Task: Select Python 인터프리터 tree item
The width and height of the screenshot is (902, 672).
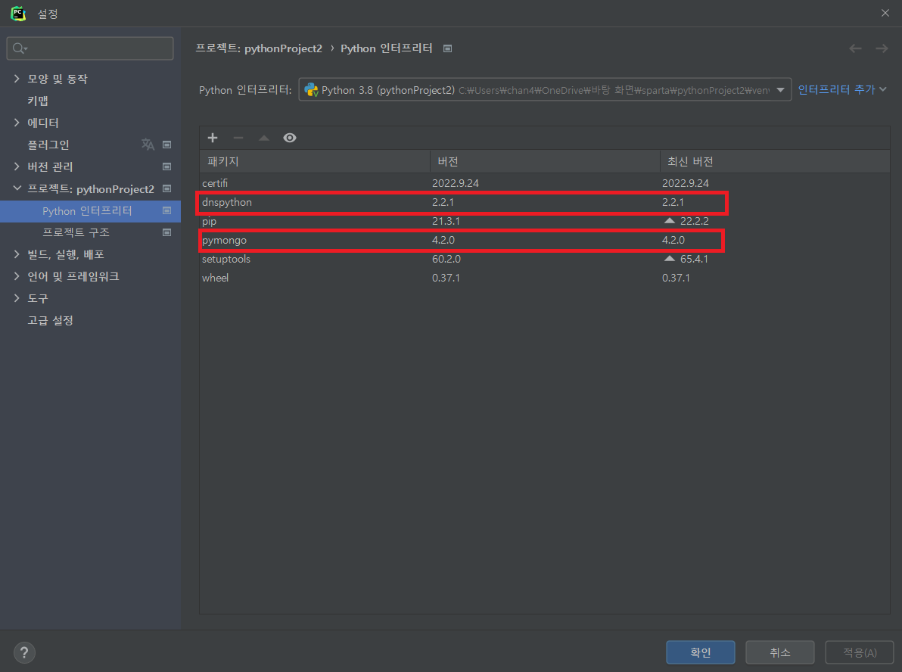Action: [x=87, y=210]
